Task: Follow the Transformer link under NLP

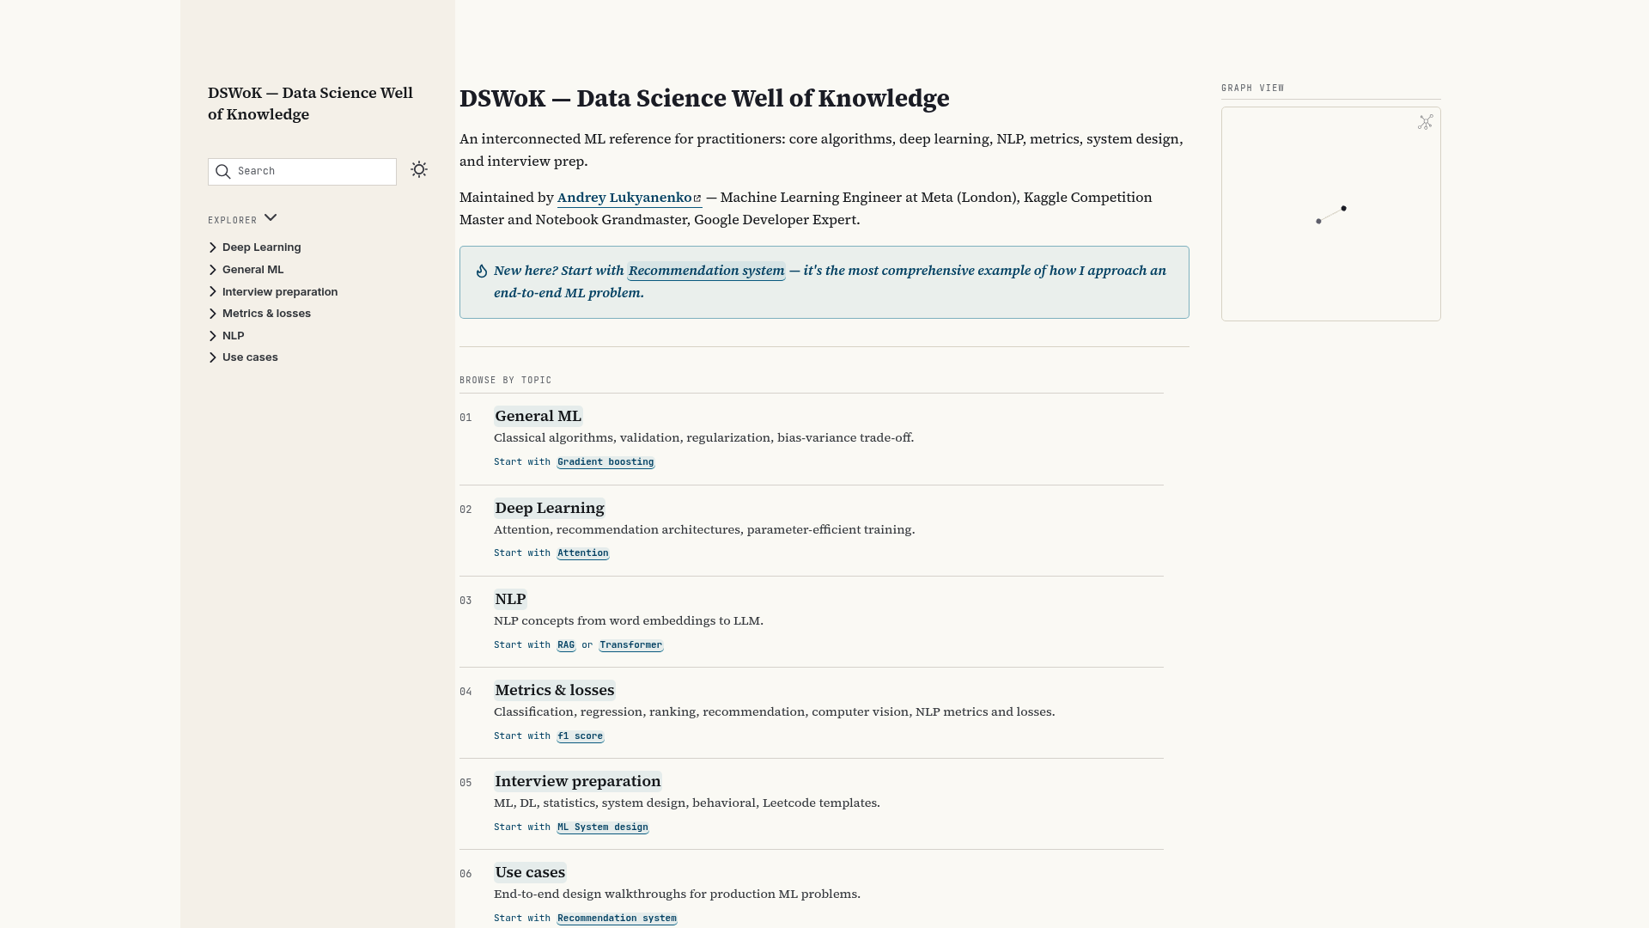Action: coord(631,645)
